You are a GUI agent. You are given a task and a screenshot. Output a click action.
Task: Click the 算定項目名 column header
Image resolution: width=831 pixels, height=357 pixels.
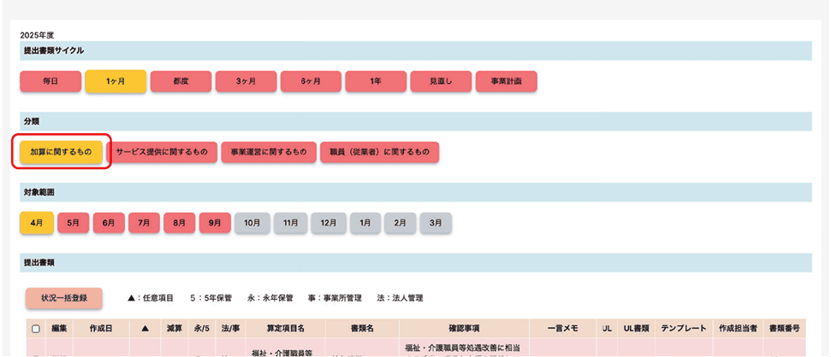(x=286, y=329)
